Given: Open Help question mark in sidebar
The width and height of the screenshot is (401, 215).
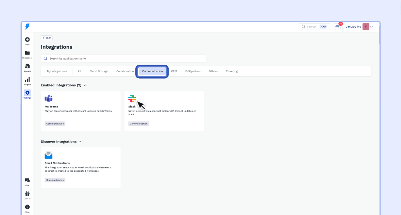Looking at the screenshot, I should click(27, 209).
